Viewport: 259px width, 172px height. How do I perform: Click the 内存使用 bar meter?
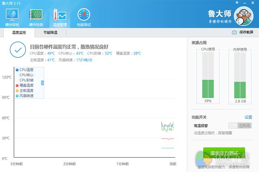[240, 75]
